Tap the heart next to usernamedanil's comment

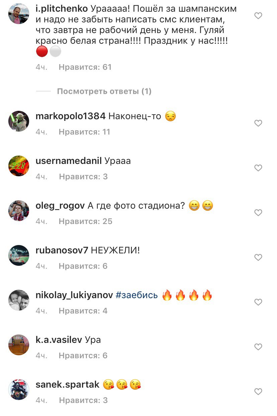click(258, 168)
